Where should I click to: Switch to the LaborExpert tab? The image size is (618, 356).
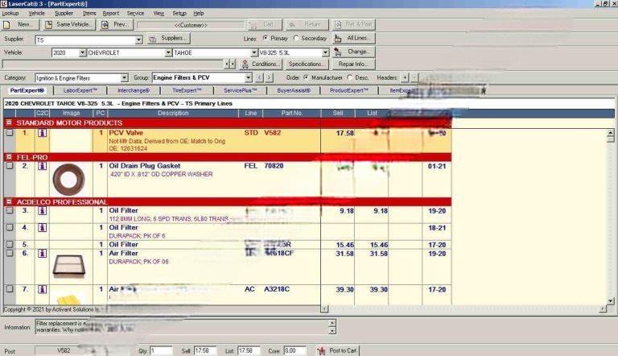coord(80,90)
